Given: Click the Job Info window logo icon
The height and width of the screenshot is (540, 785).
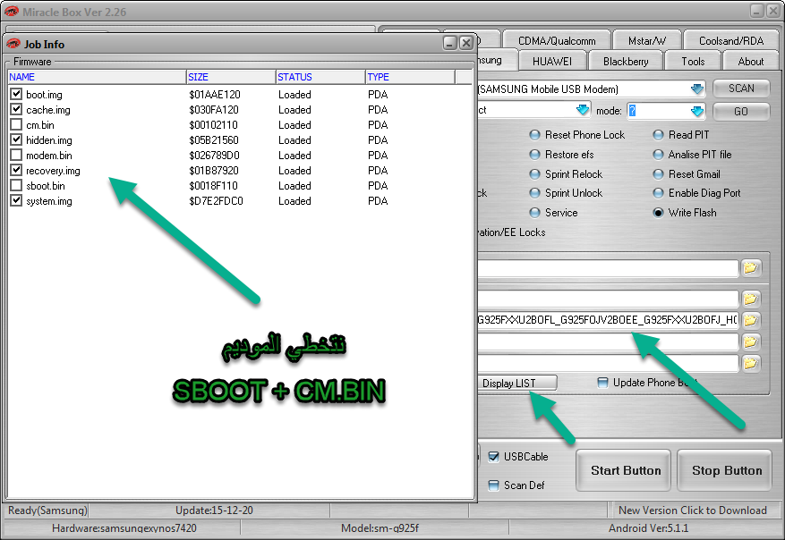Looking at the screenshot, I should pos(13,44).
